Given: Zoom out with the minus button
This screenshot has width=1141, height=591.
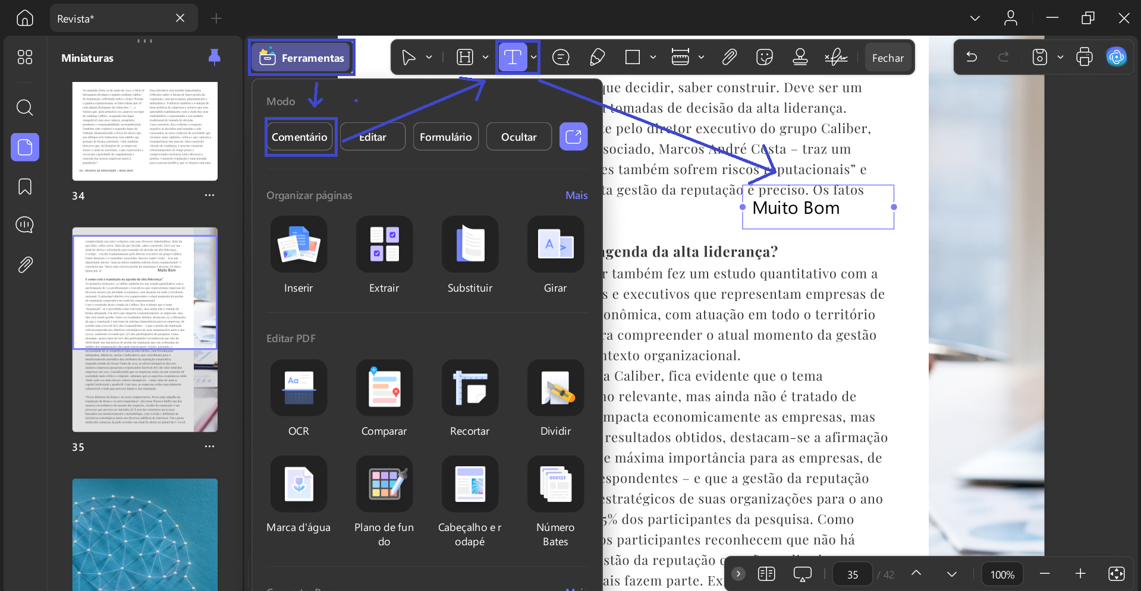Looking at the screenshot, I should pyautogui.click(x=1045, y=574).
